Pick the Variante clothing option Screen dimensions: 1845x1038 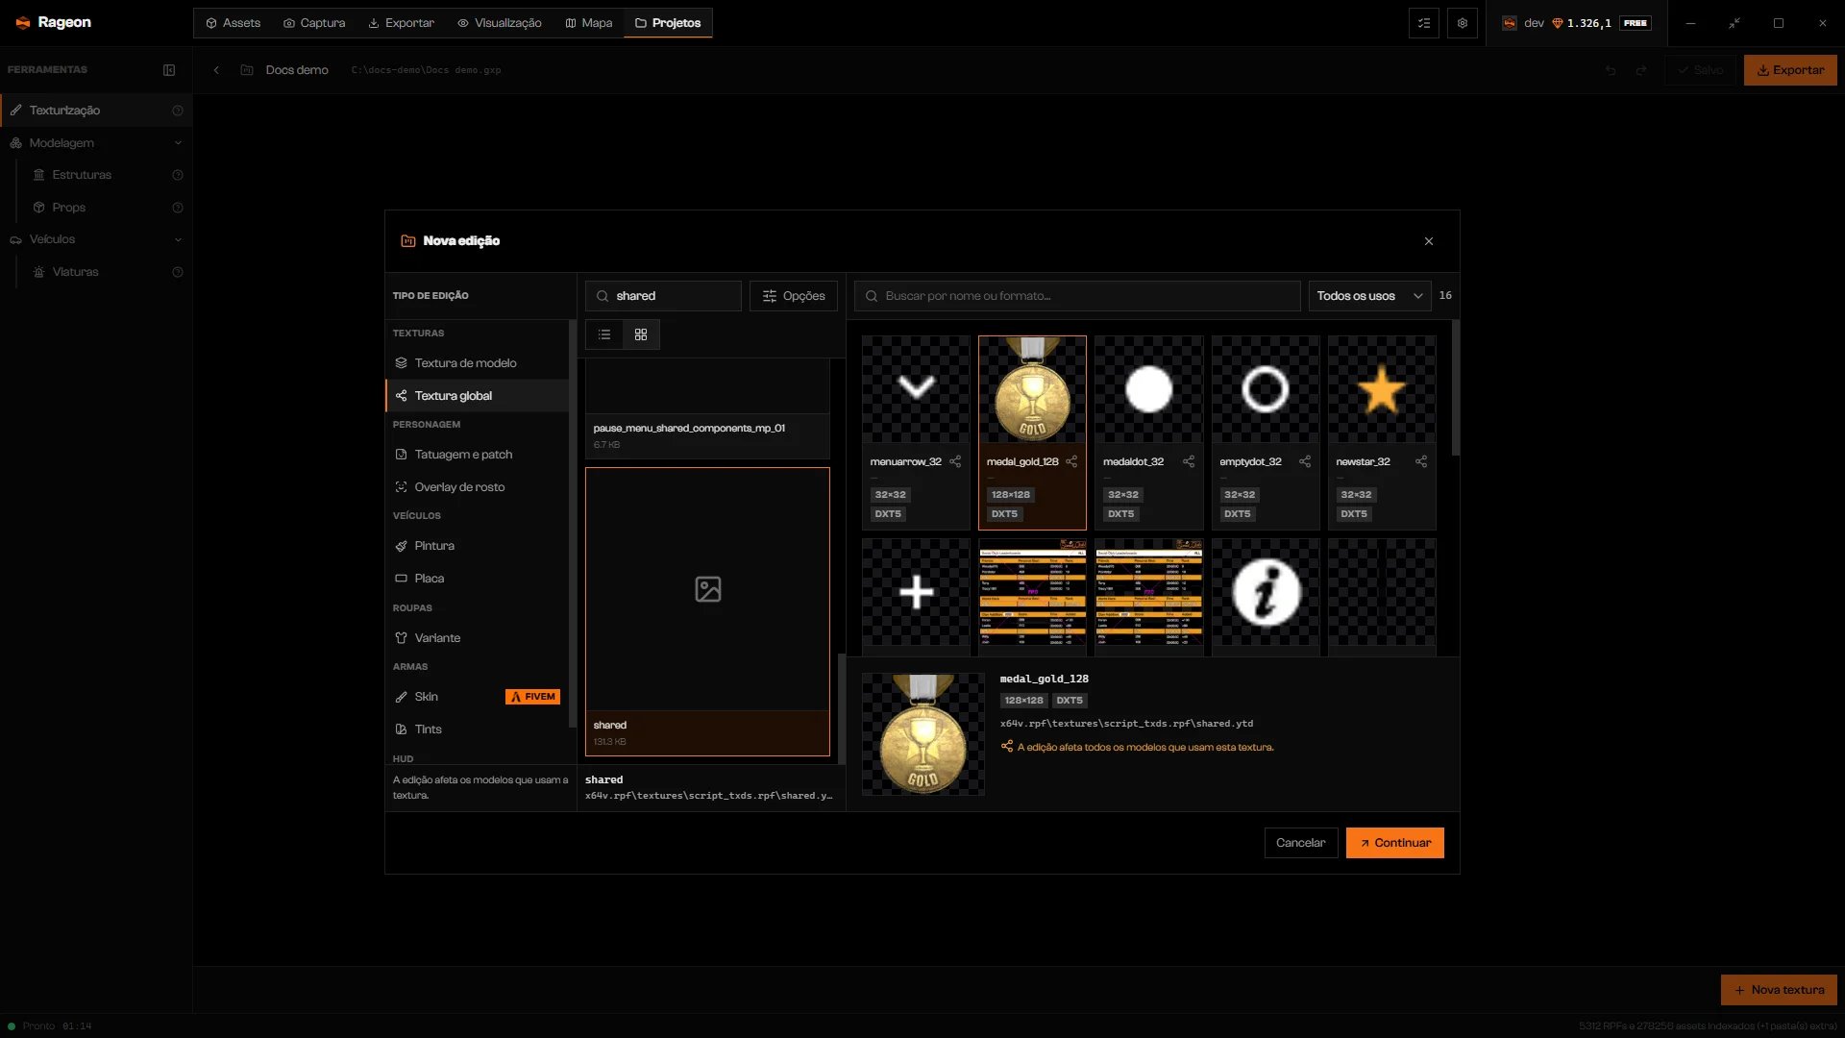pyautogui.click(x=477, y=638)
